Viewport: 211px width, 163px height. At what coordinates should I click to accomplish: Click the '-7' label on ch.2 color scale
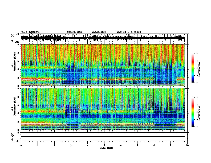coord(196,127)
